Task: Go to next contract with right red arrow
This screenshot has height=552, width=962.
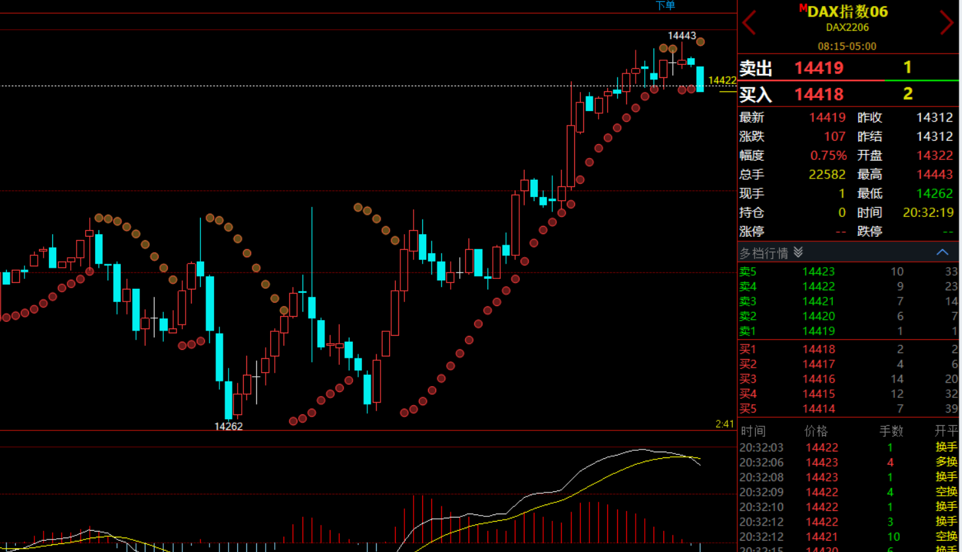Action: pyautogui.click(x=947, y=22)
